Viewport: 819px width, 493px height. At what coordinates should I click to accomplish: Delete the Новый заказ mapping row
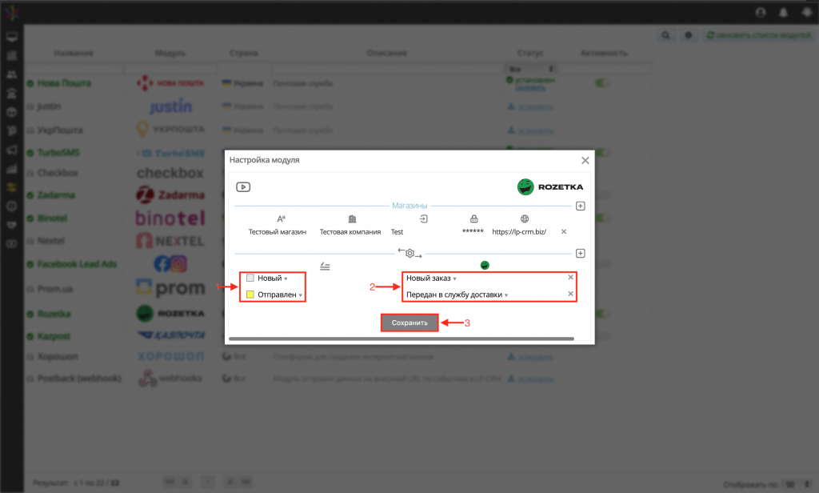pyautogui.click(x=570, y=278)
